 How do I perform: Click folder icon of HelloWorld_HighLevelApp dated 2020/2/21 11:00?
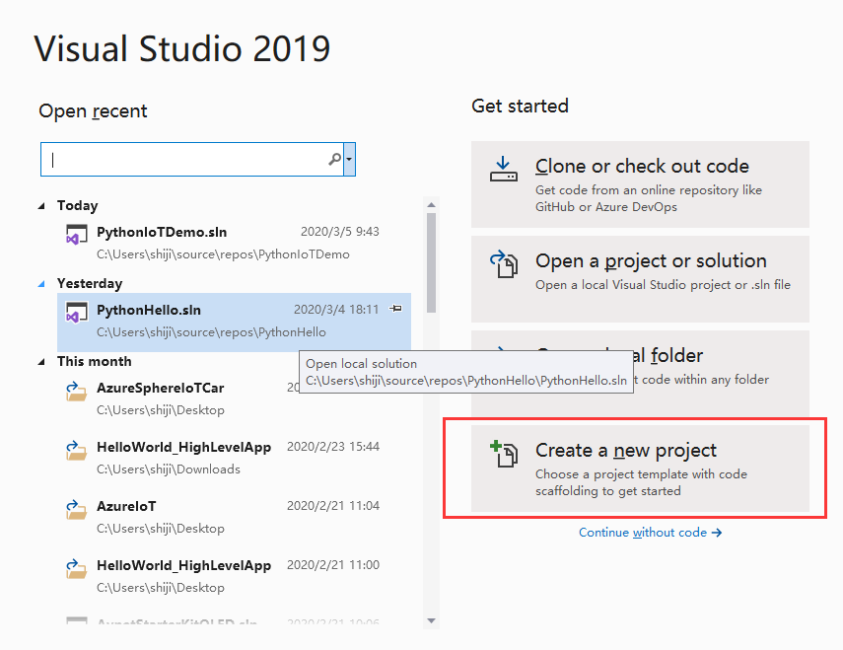coord(76,569)
